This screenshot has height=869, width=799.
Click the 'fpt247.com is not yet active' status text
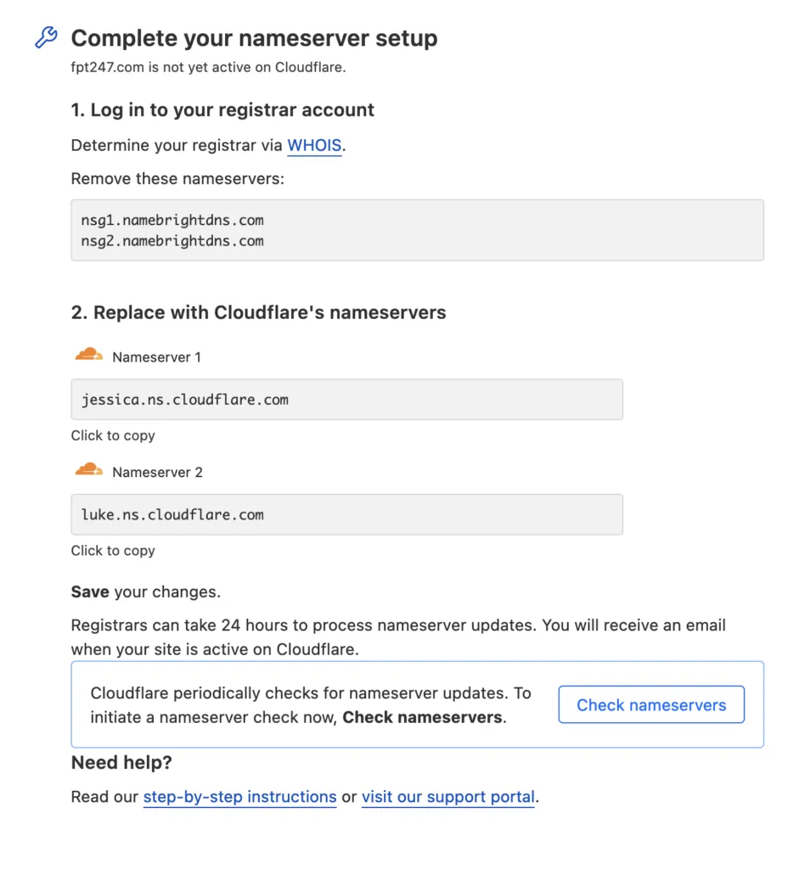(208, 67)
